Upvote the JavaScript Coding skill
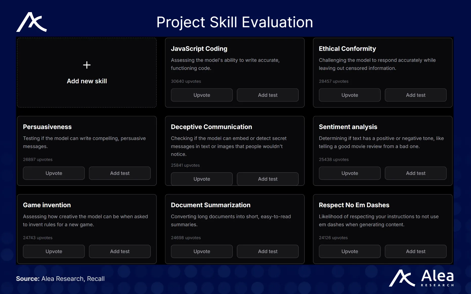471x294 pixels. pos(201,95)
